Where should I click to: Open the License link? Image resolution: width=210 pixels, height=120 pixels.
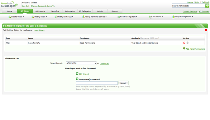190,2
